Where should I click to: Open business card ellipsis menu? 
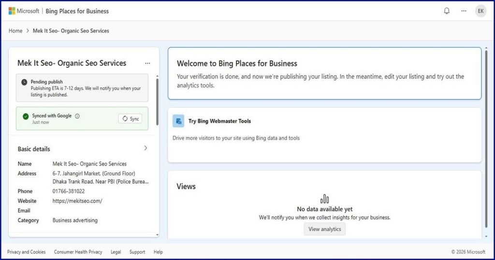point(147,63)
